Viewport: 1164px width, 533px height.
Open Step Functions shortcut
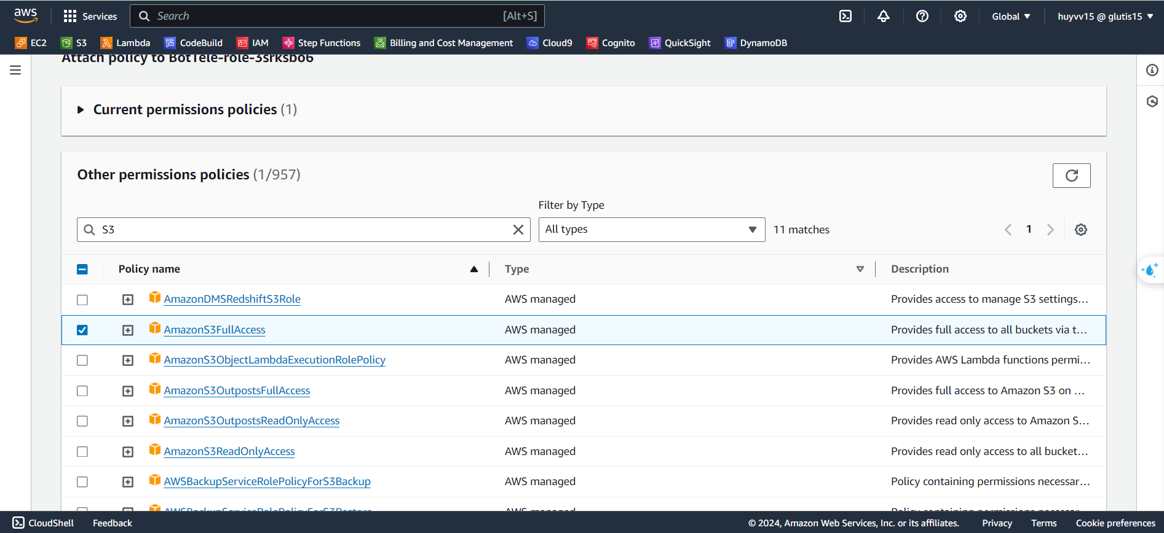pyautogui.click(x=322, y=43)
